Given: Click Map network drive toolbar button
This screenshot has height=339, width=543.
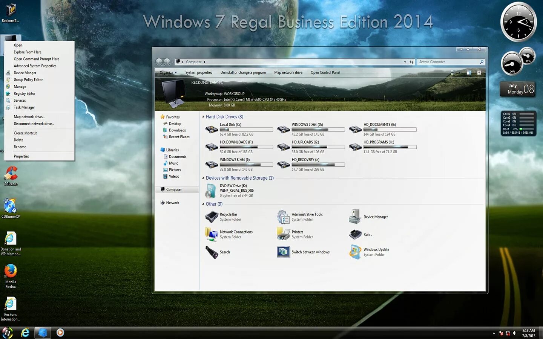Looking at the screenshot, I should pyautogui.click(x=288, y=73).
